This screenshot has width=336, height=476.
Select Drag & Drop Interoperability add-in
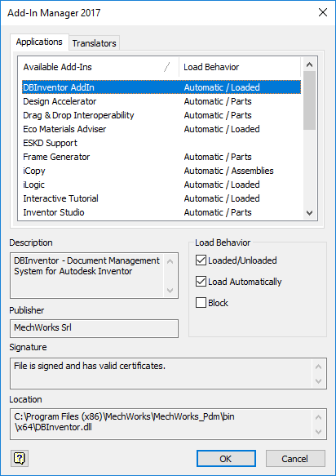(161, 115)
